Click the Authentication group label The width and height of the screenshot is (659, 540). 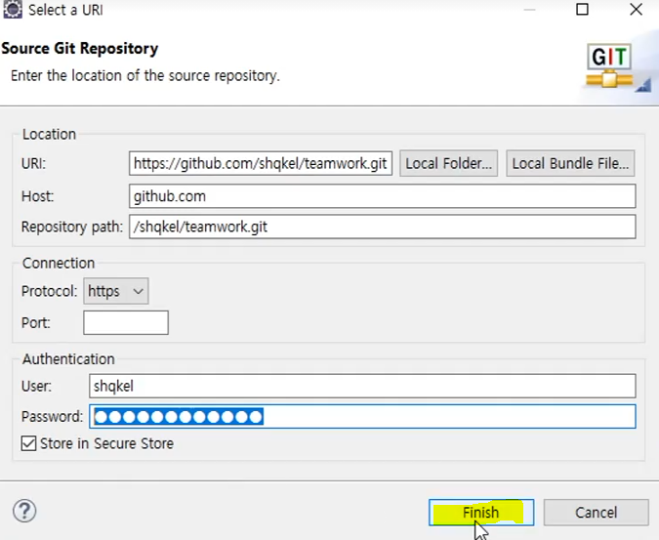tap(68, 359)
